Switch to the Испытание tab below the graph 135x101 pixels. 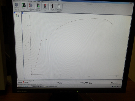point(21,80)
